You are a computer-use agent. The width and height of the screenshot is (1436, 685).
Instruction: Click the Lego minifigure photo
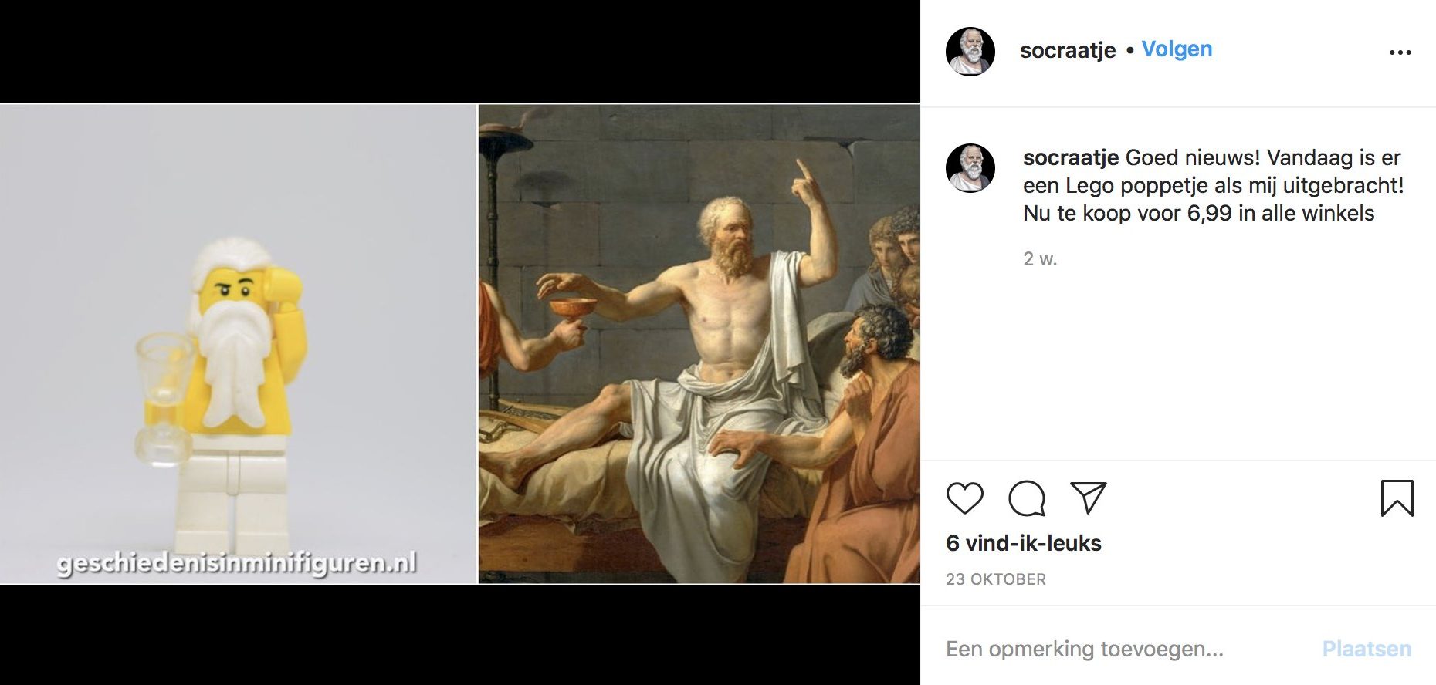tap(238, 344)
